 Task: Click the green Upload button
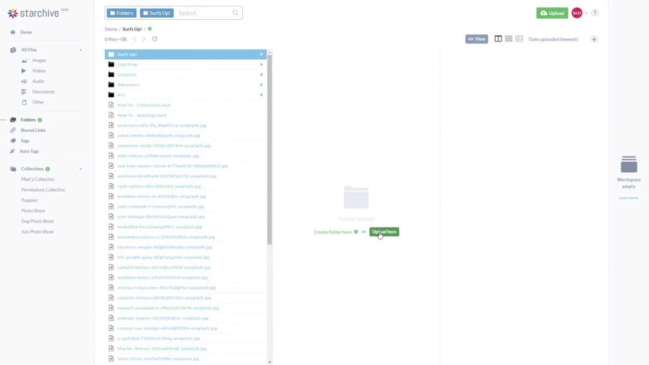552,13
